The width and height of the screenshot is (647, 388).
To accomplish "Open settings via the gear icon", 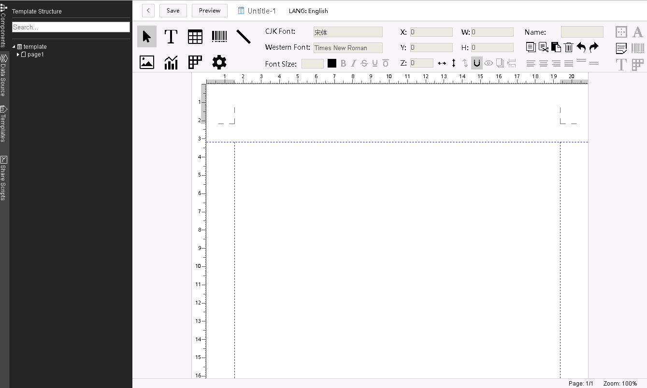I will [219, 62].
